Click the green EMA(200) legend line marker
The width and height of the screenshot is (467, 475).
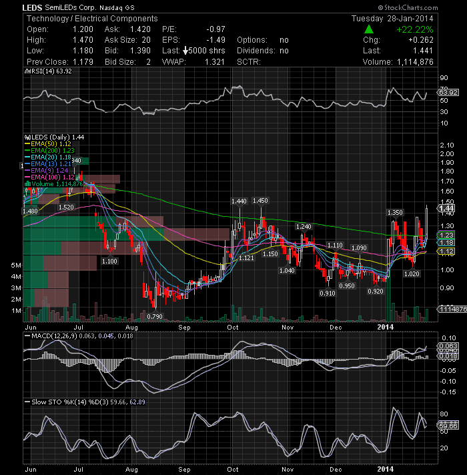27,151
